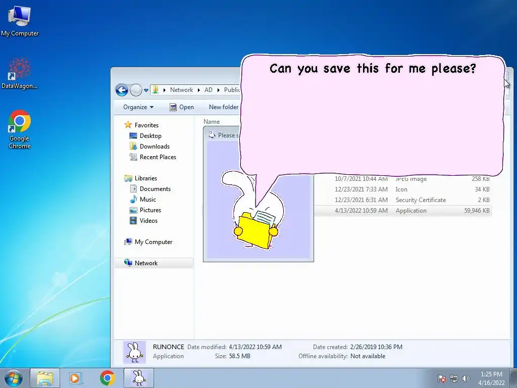
Task: Open the recent locations dropdown arrow
Action: (x=146, y=90)
